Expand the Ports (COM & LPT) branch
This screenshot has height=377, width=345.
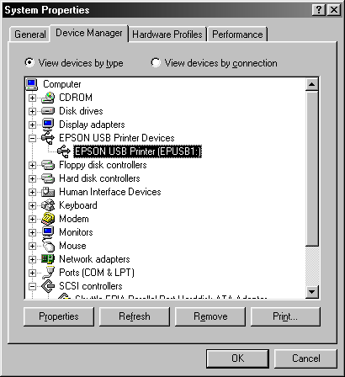[x=32, y=273]
